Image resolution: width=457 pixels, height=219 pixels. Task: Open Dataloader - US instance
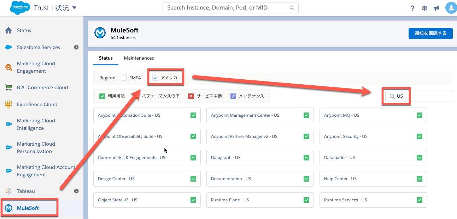(x=373, y=158)
